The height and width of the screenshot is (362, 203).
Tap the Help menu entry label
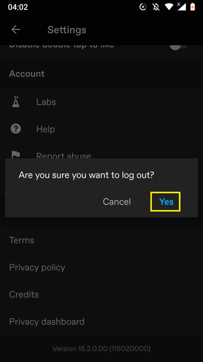[45, 129]
